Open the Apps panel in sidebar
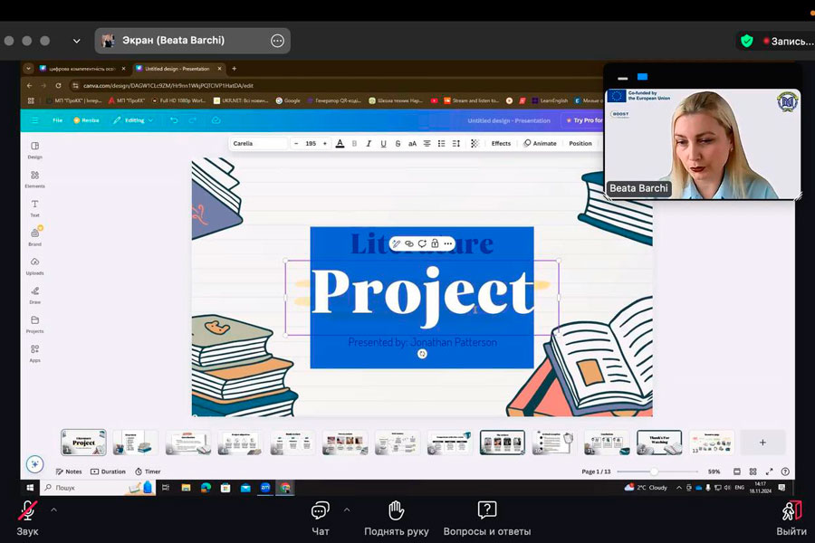This screenshot has height=543, width=815. [34, 352]
